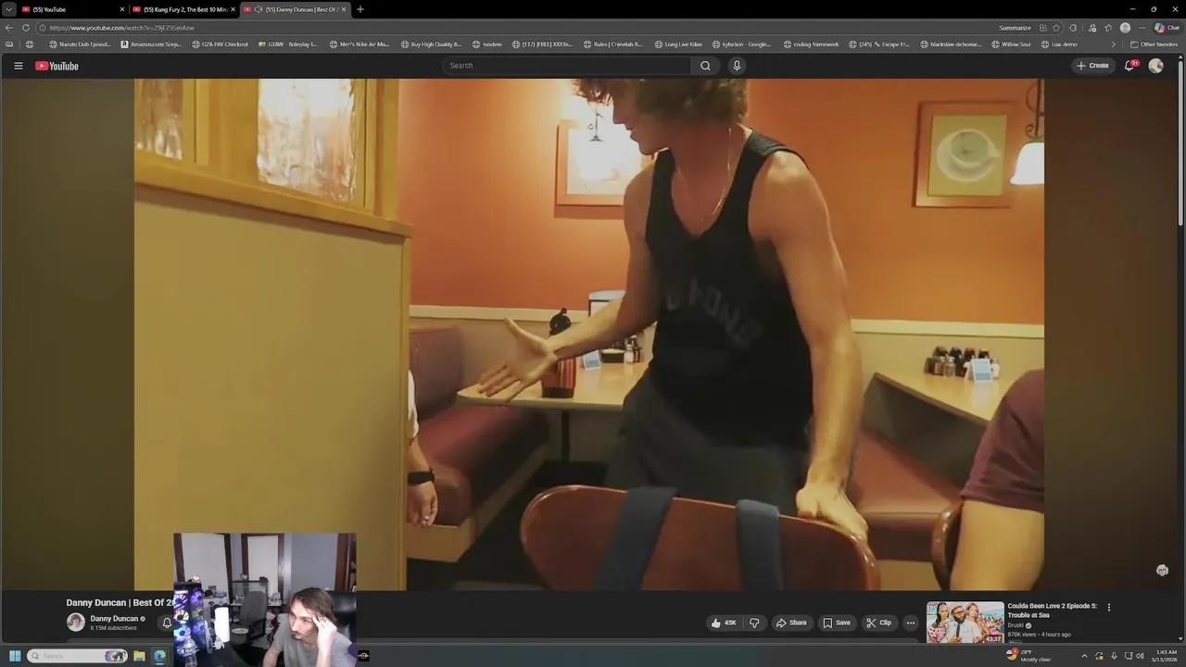Image resolution: width=1186 pixels, height=667 pixels.
Task: Open GTAW Roleplay bookmark
Action: pyautogui.click(x=288, y=44)
